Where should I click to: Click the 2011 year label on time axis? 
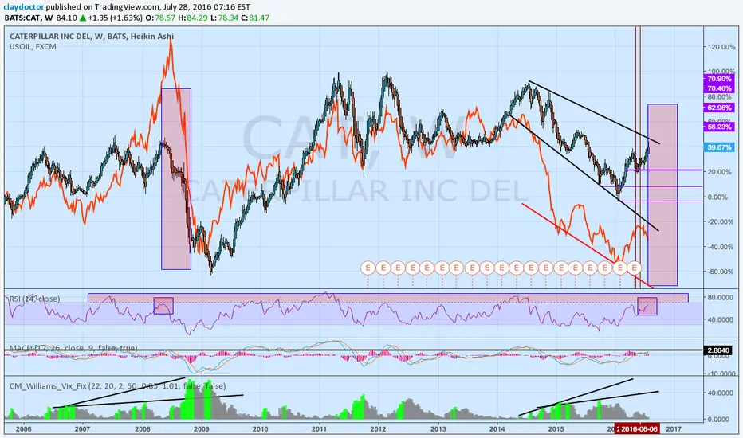[319, 429]
